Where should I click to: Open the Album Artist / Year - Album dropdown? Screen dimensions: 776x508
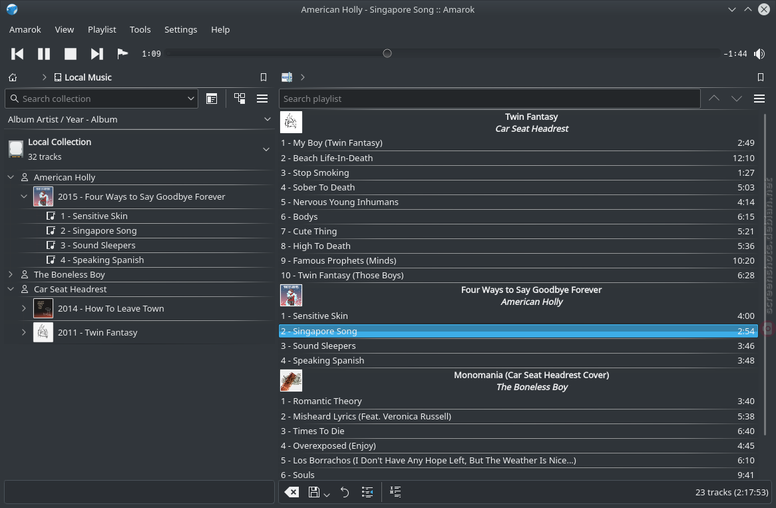coord(268,119)
